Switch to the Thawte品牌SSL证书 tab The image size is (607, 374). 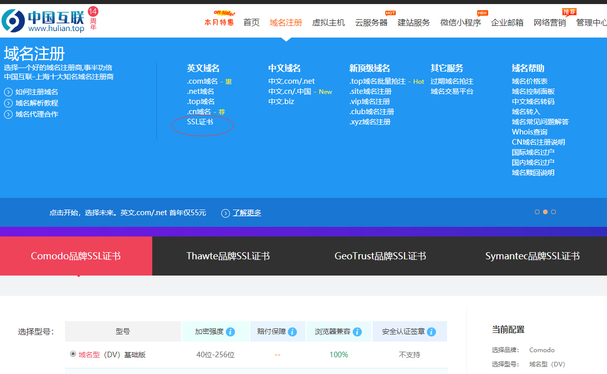[x=228, y=256]
